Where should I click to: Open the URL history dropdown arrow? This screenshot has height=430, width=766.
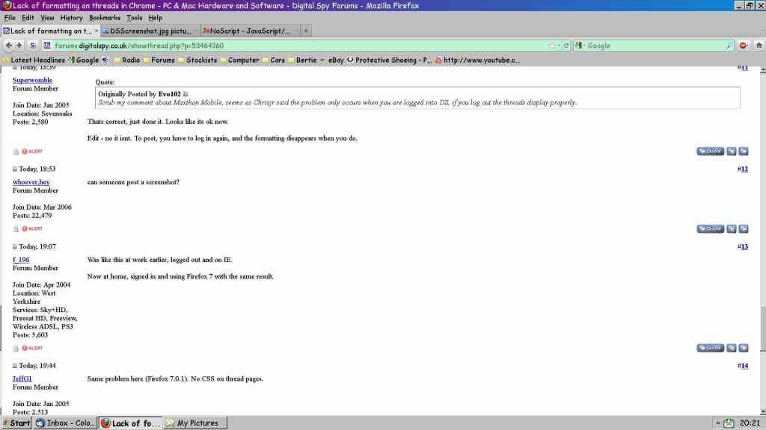[x=559, y=46]
